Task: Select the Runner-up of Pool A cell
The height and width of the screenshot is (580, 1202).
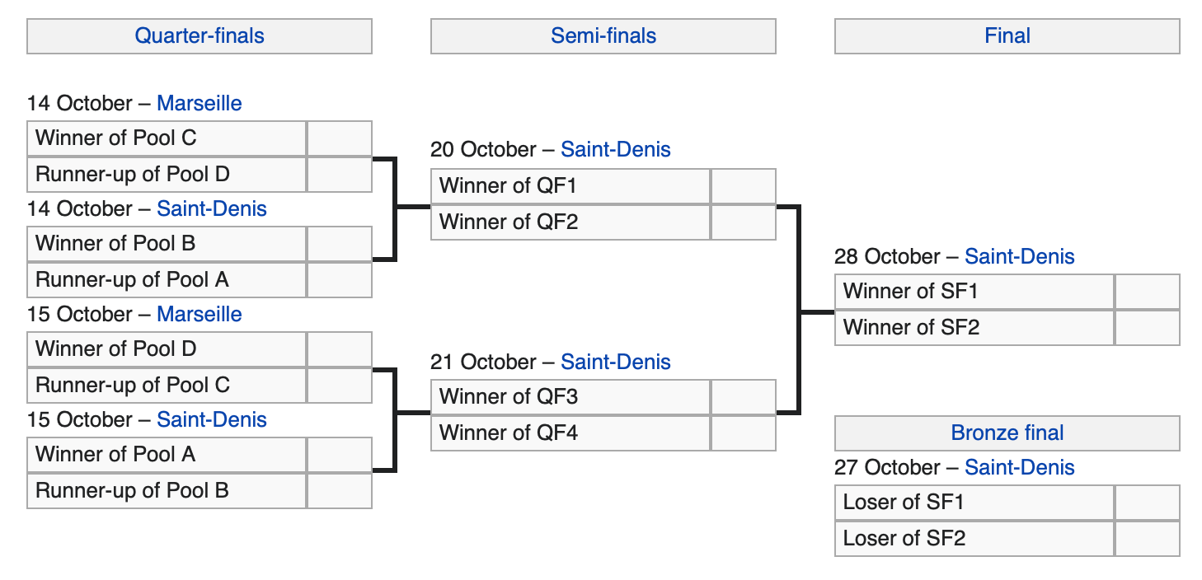Action: 167,280
